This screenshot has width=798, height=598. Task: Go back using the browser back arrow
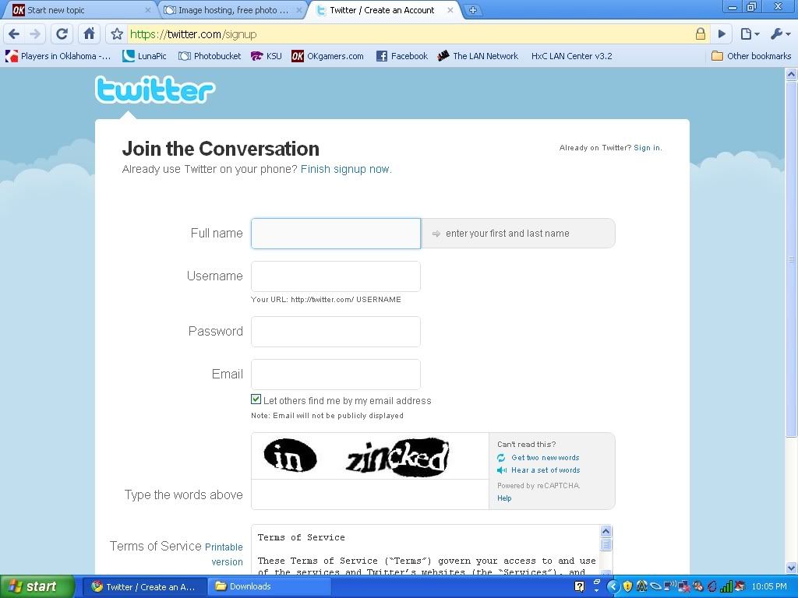click(x=14, y=34)
